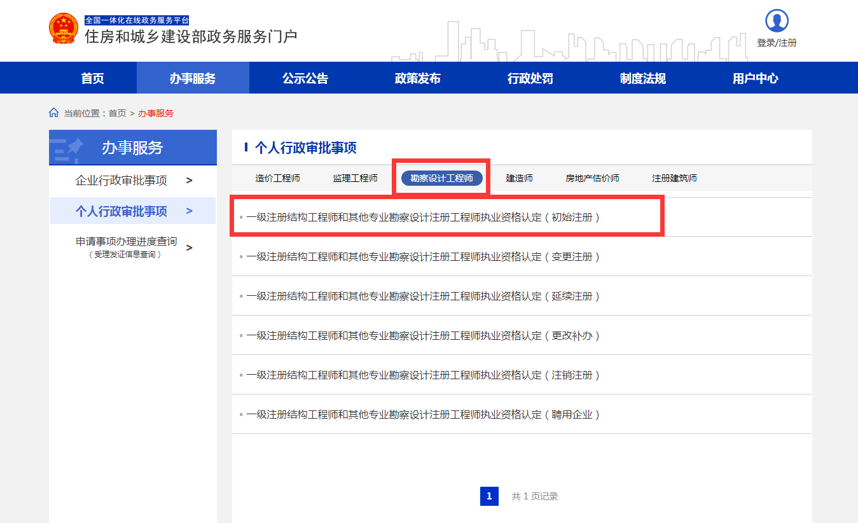The height and width of the screenshot is (523, 858).
Task: Switch to 注册建筑师 tab
Action: (x=675, y=178)
